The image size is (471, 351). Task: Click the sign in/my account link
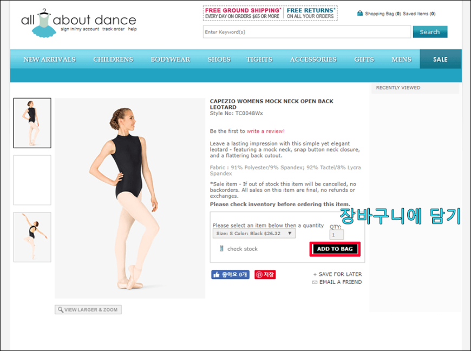point(80,29)
